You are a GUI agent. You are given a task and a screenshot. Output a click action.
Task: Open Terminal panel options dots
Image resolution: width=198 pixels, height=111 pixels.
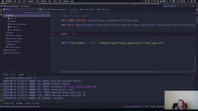pos(192,75)
